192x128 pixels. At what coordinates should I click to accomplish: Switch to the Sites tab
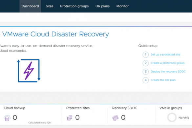point(50,6)
